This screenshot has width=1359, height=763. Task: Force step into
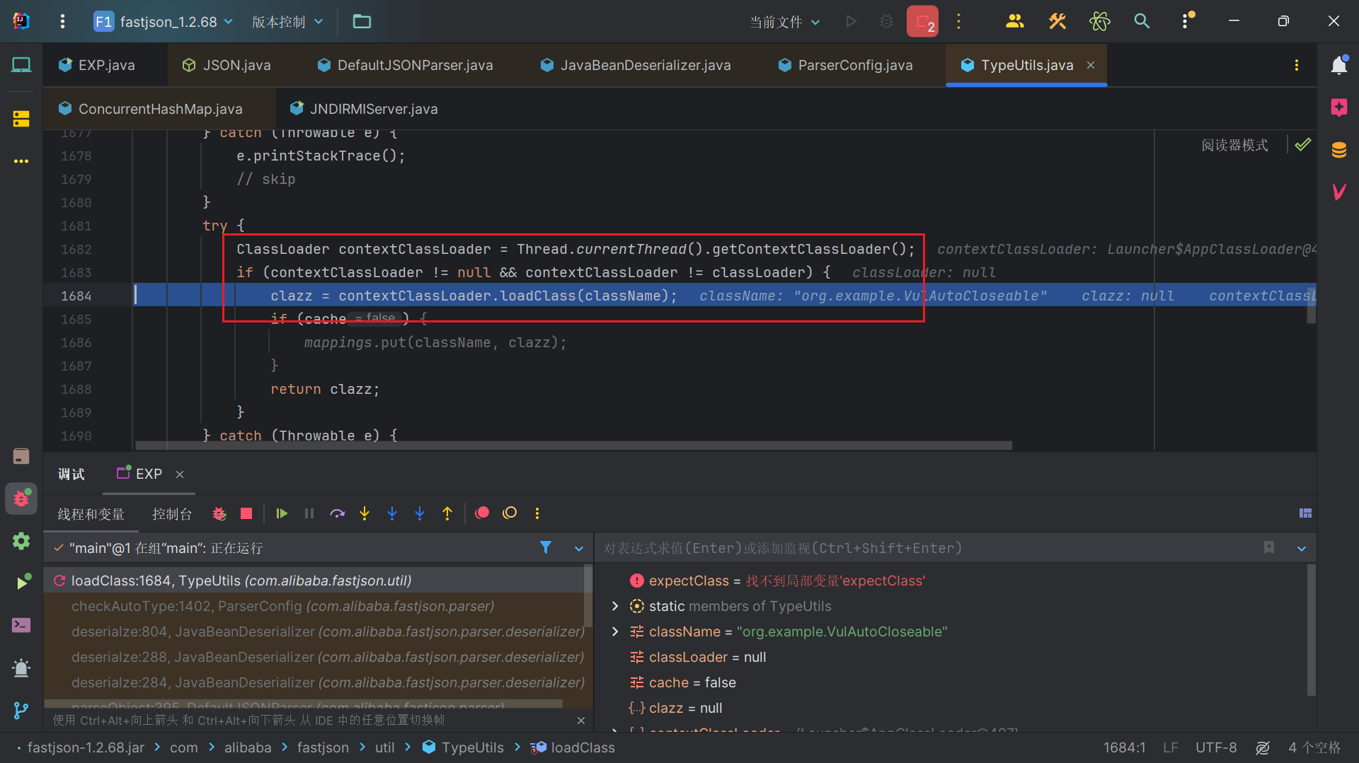392,513
